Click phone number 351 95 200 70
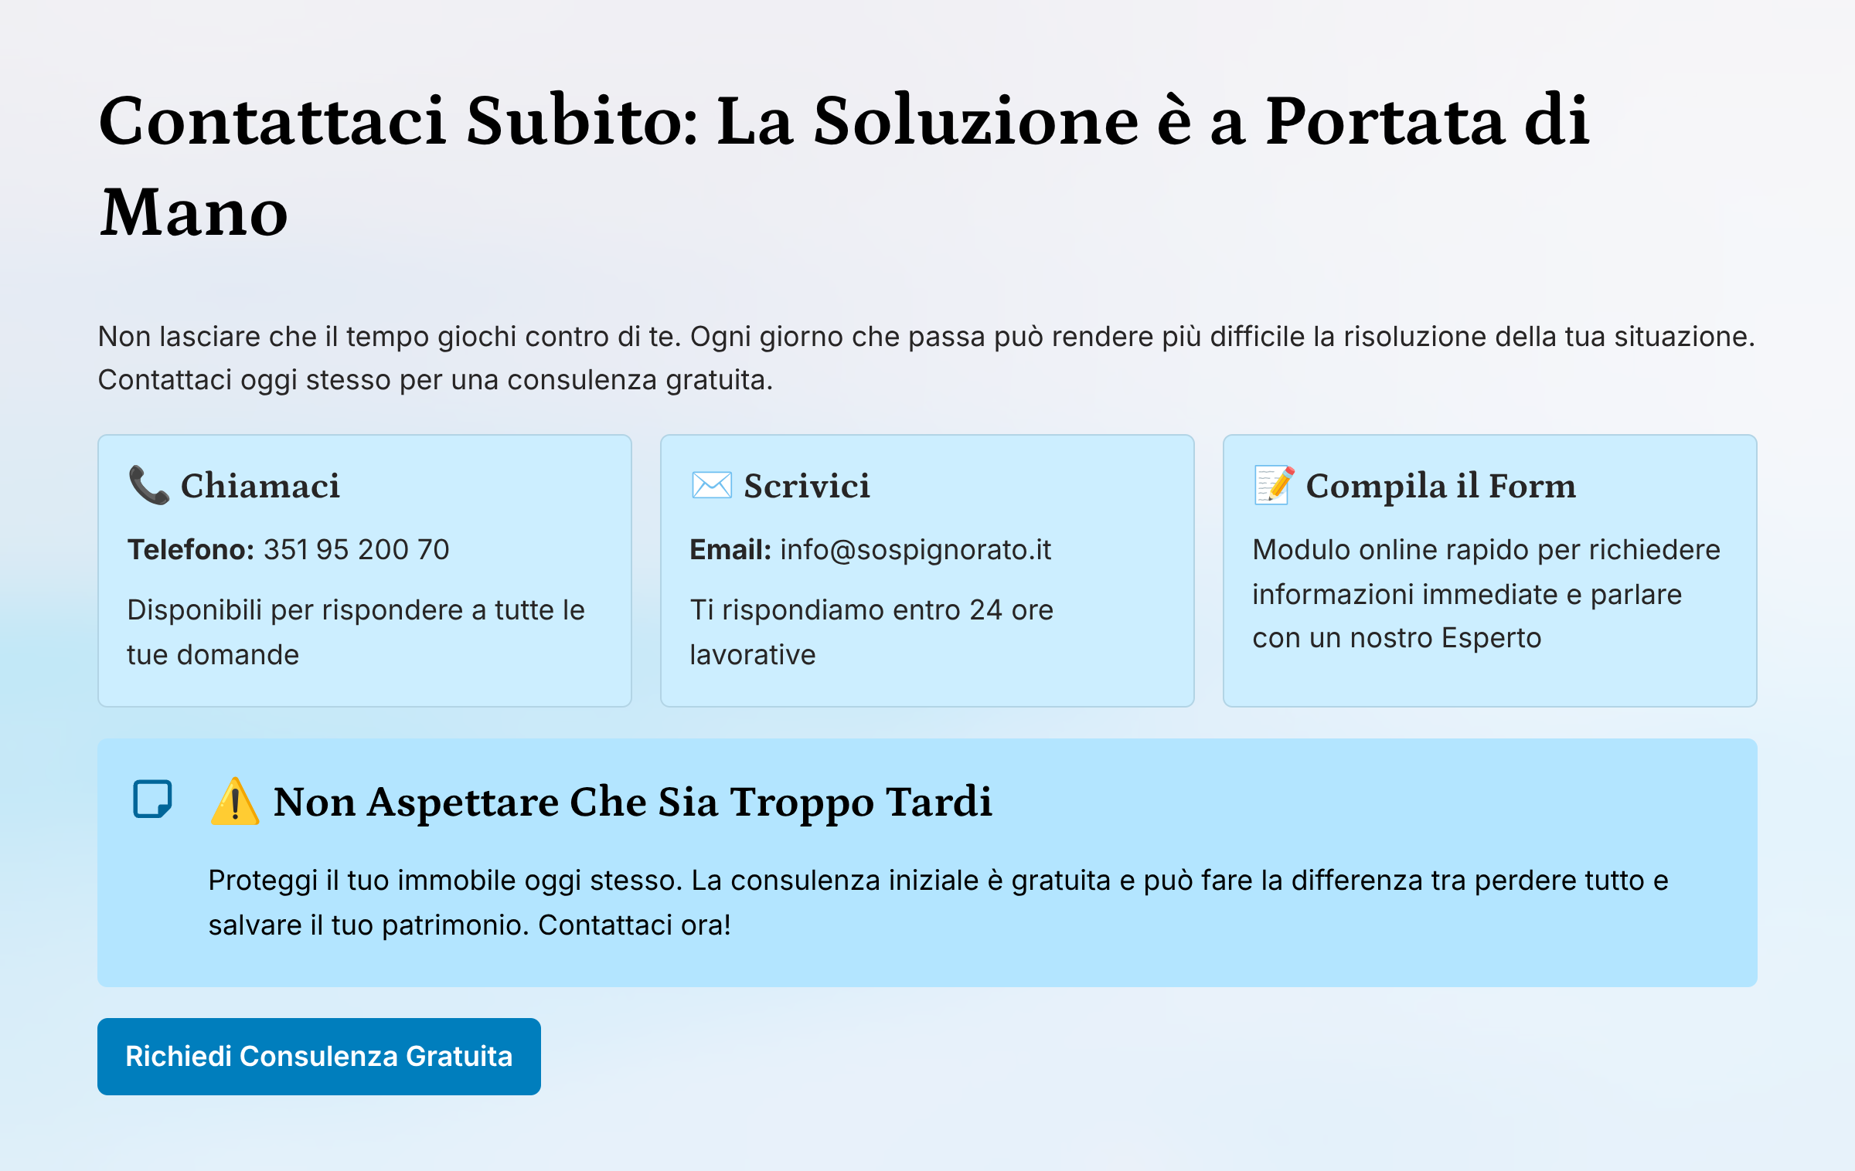Viewport: 1855px width, 1171px height. (x=356, y=549)
